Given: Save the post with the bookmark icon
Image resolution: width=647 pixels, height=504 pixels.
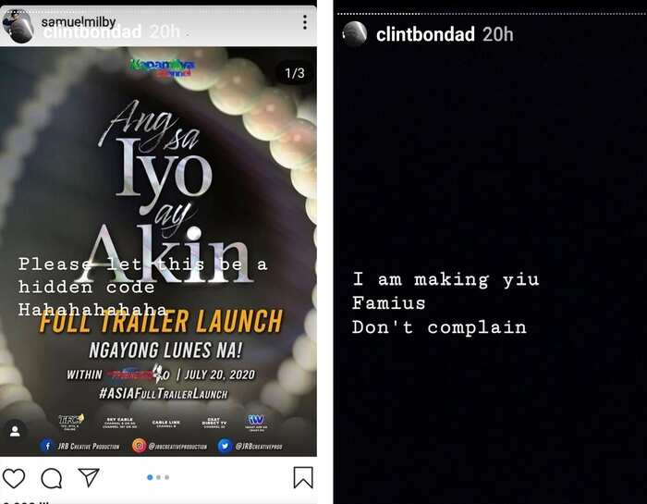Looking at the screenshot, I should pyautogui.click(x=303, y=477).
